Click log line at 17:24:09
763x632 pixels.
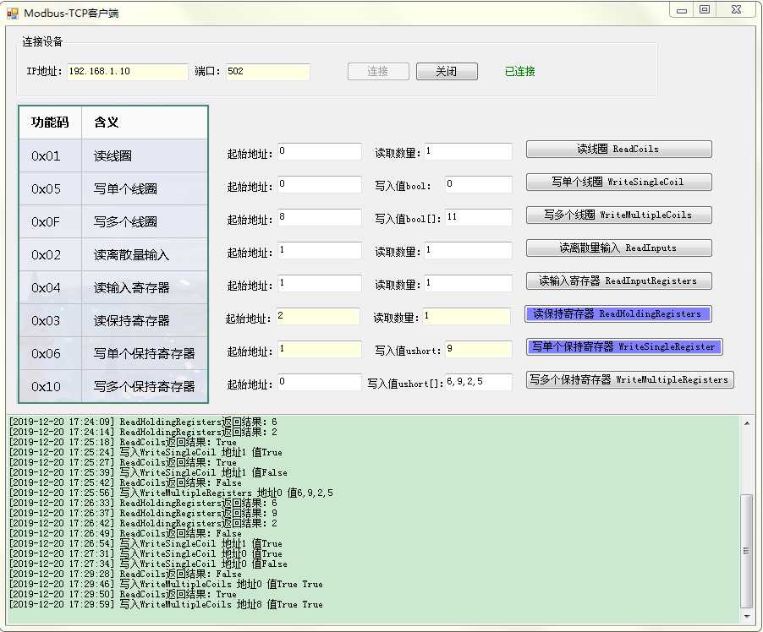(x=143, y=422)
